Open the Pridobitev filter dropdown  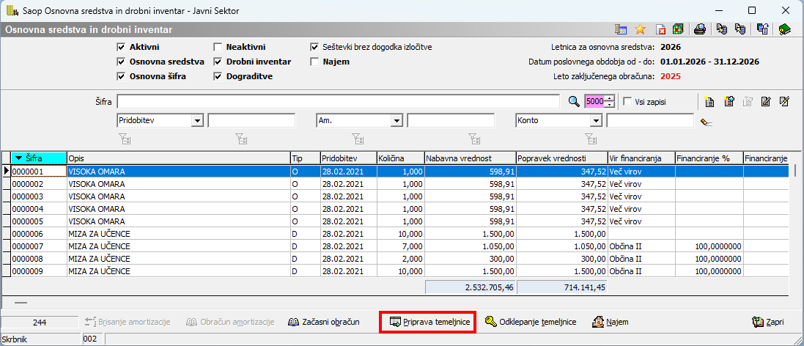(197, 121)
